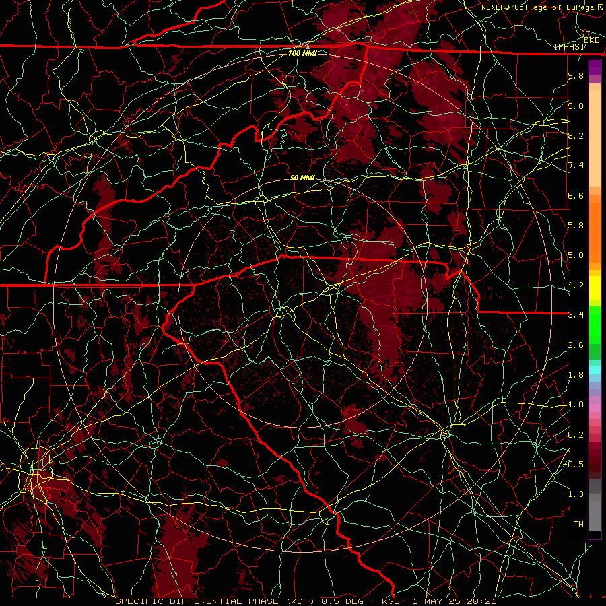Click the TH label on color scale
The height and width of the screenshot is (606, 606).
coord(578,525)
